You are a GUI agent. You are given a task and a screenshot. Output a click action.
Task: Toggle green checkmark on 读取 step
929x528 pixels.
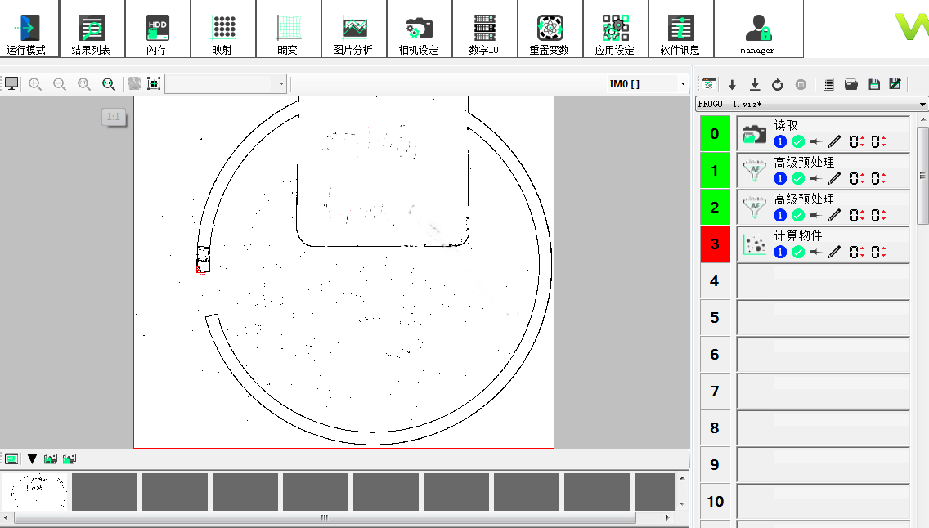(798, 142)
